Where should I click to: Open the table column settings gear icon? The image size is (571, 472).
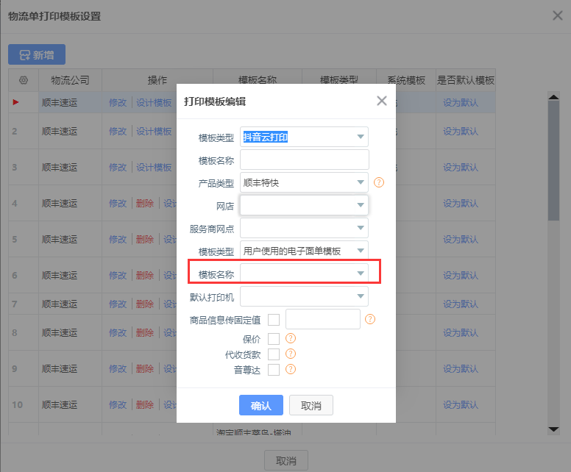click(24, 80)
